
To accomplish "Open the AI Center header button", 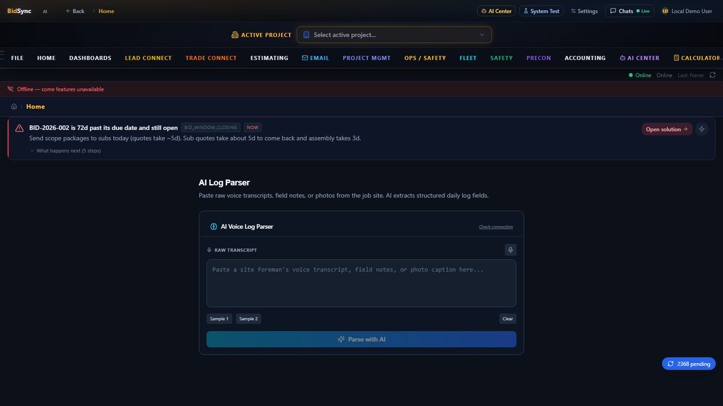I will pos(496,11).
